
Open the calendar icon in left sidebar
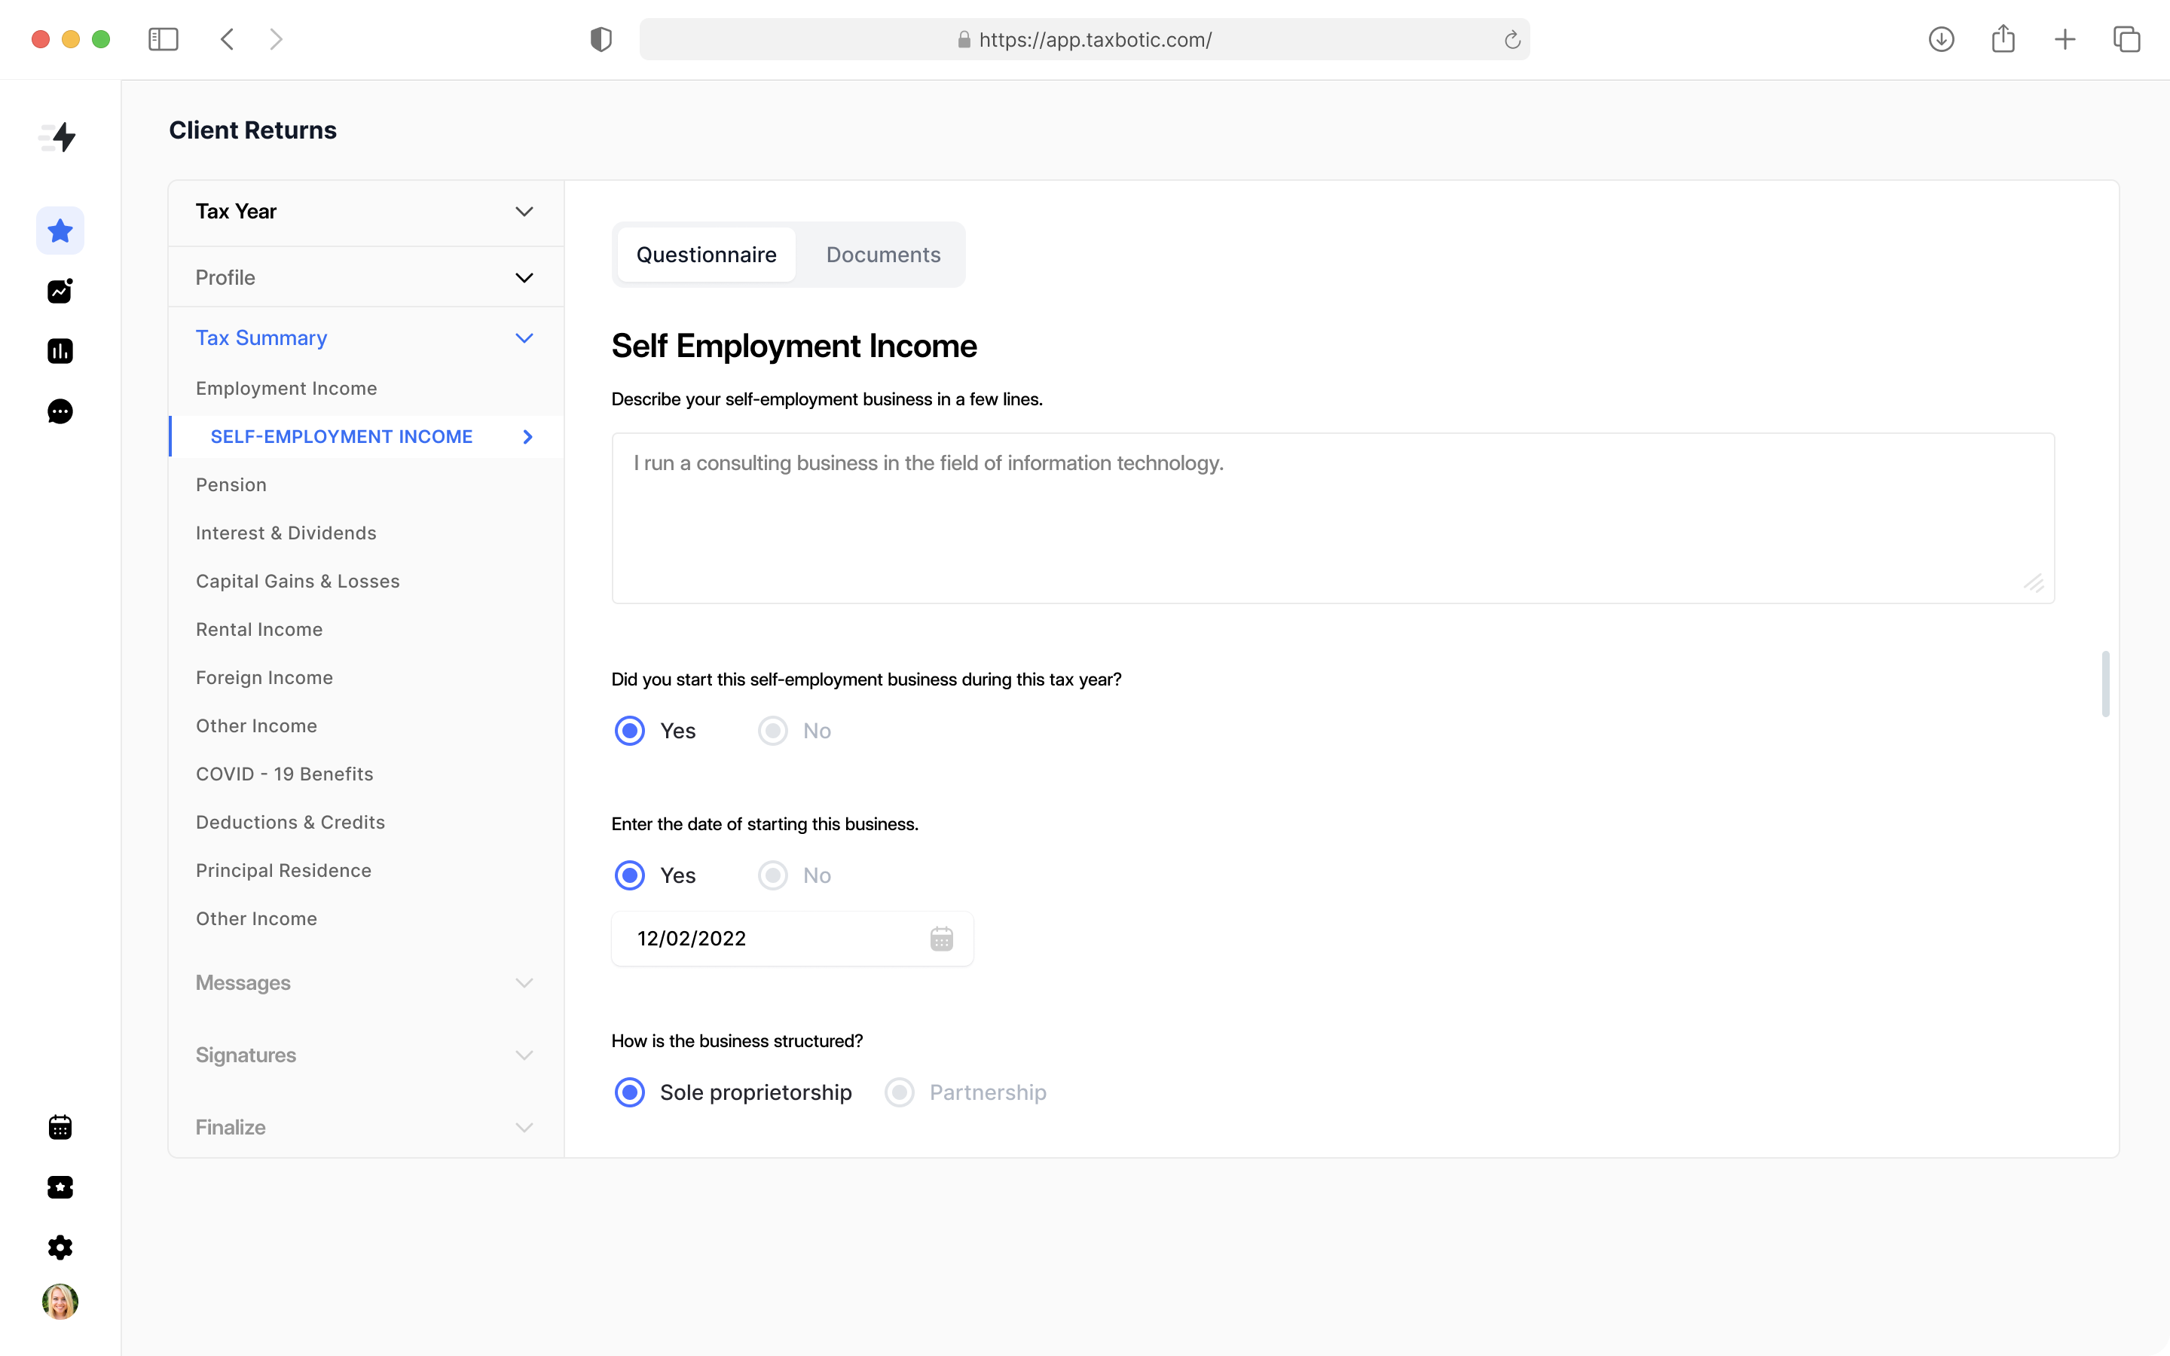tap(60, 1126)
